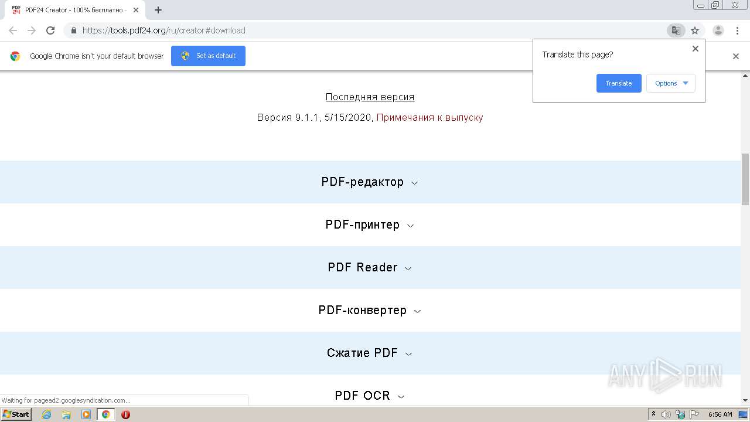Viewport: 750px width, 422px height.
Task: Click the volume tray icon
Action: coord(666,414)
